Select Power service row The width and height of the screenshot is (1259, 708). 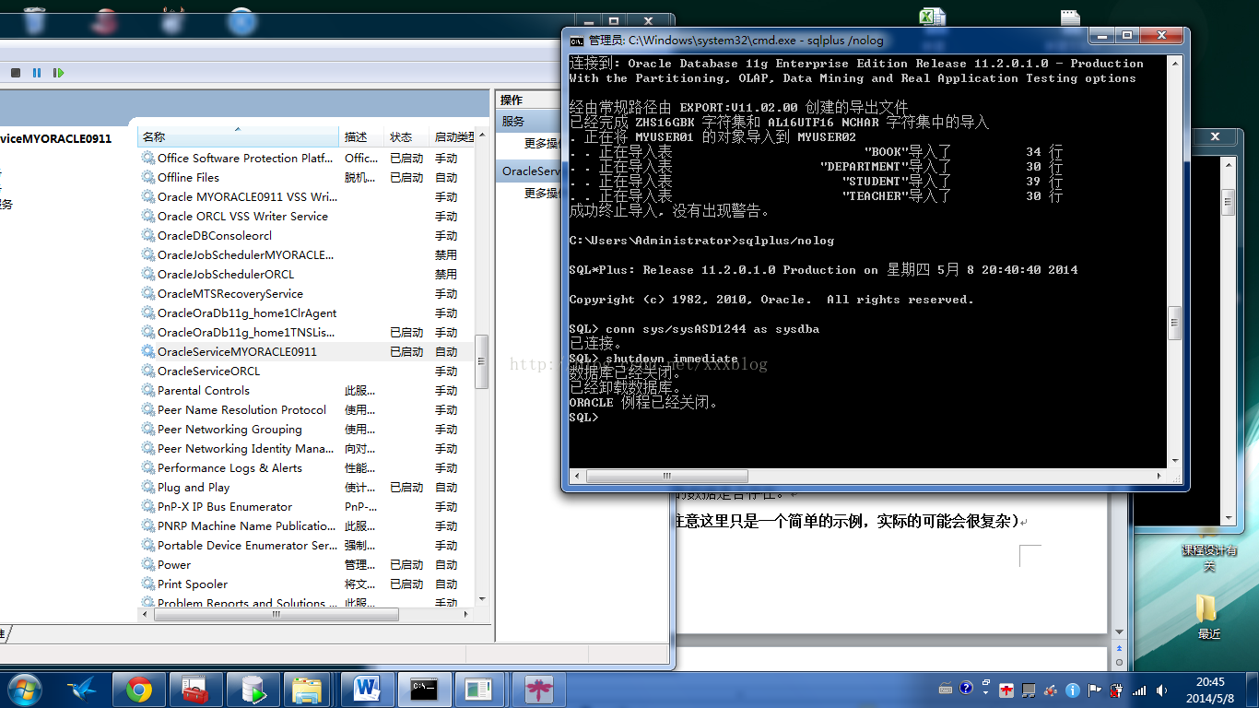point(306,564)
